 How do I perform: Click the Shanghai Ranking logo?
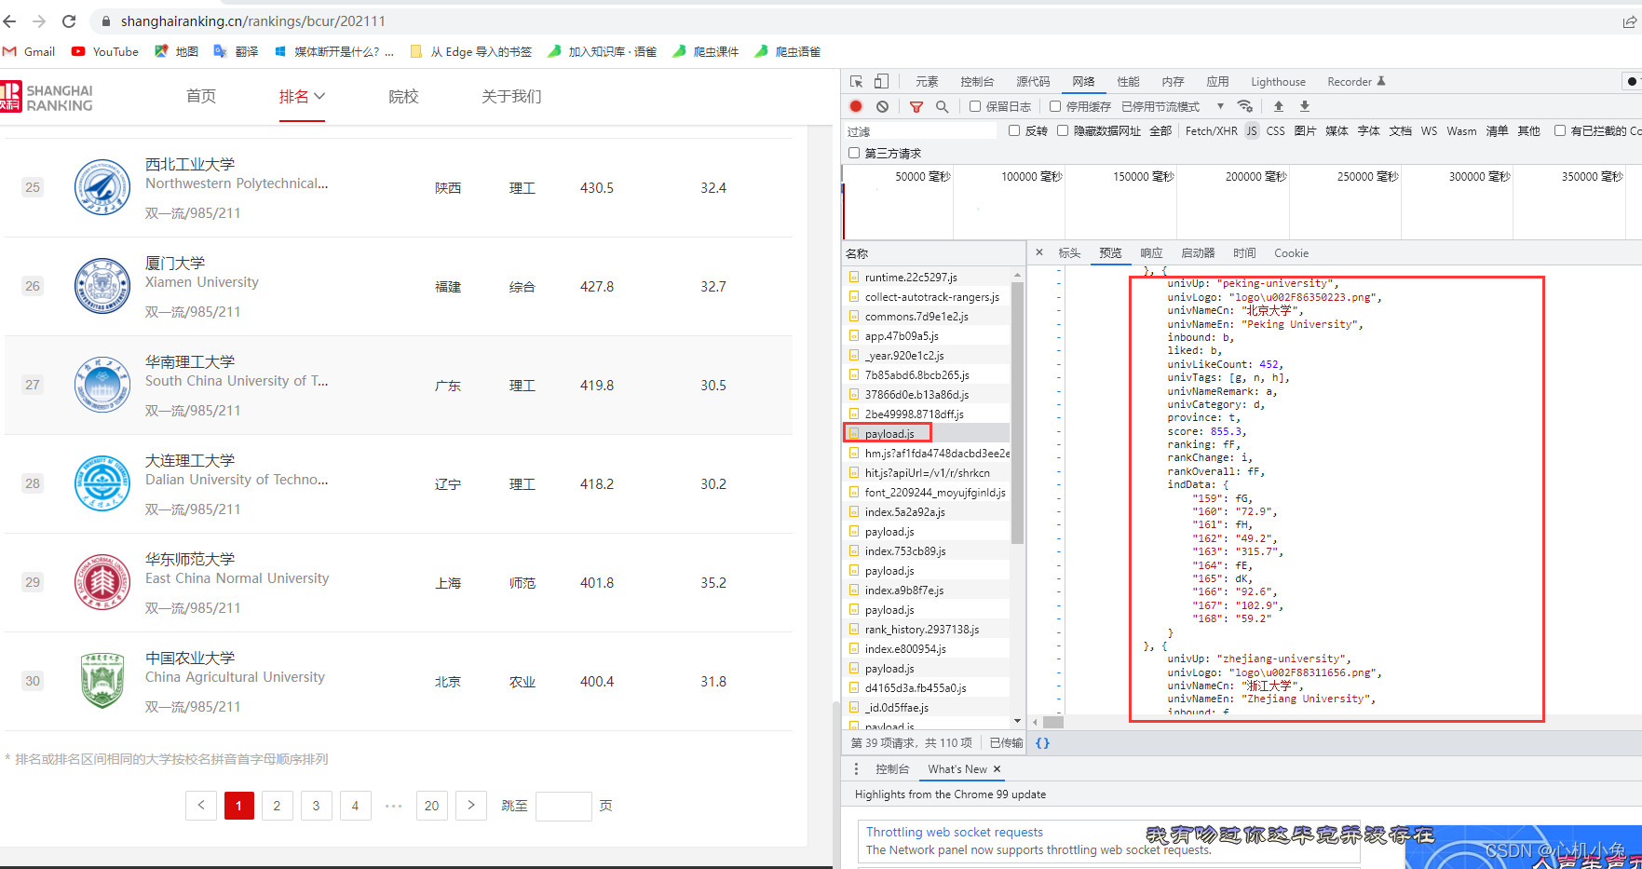coord(47,97)
